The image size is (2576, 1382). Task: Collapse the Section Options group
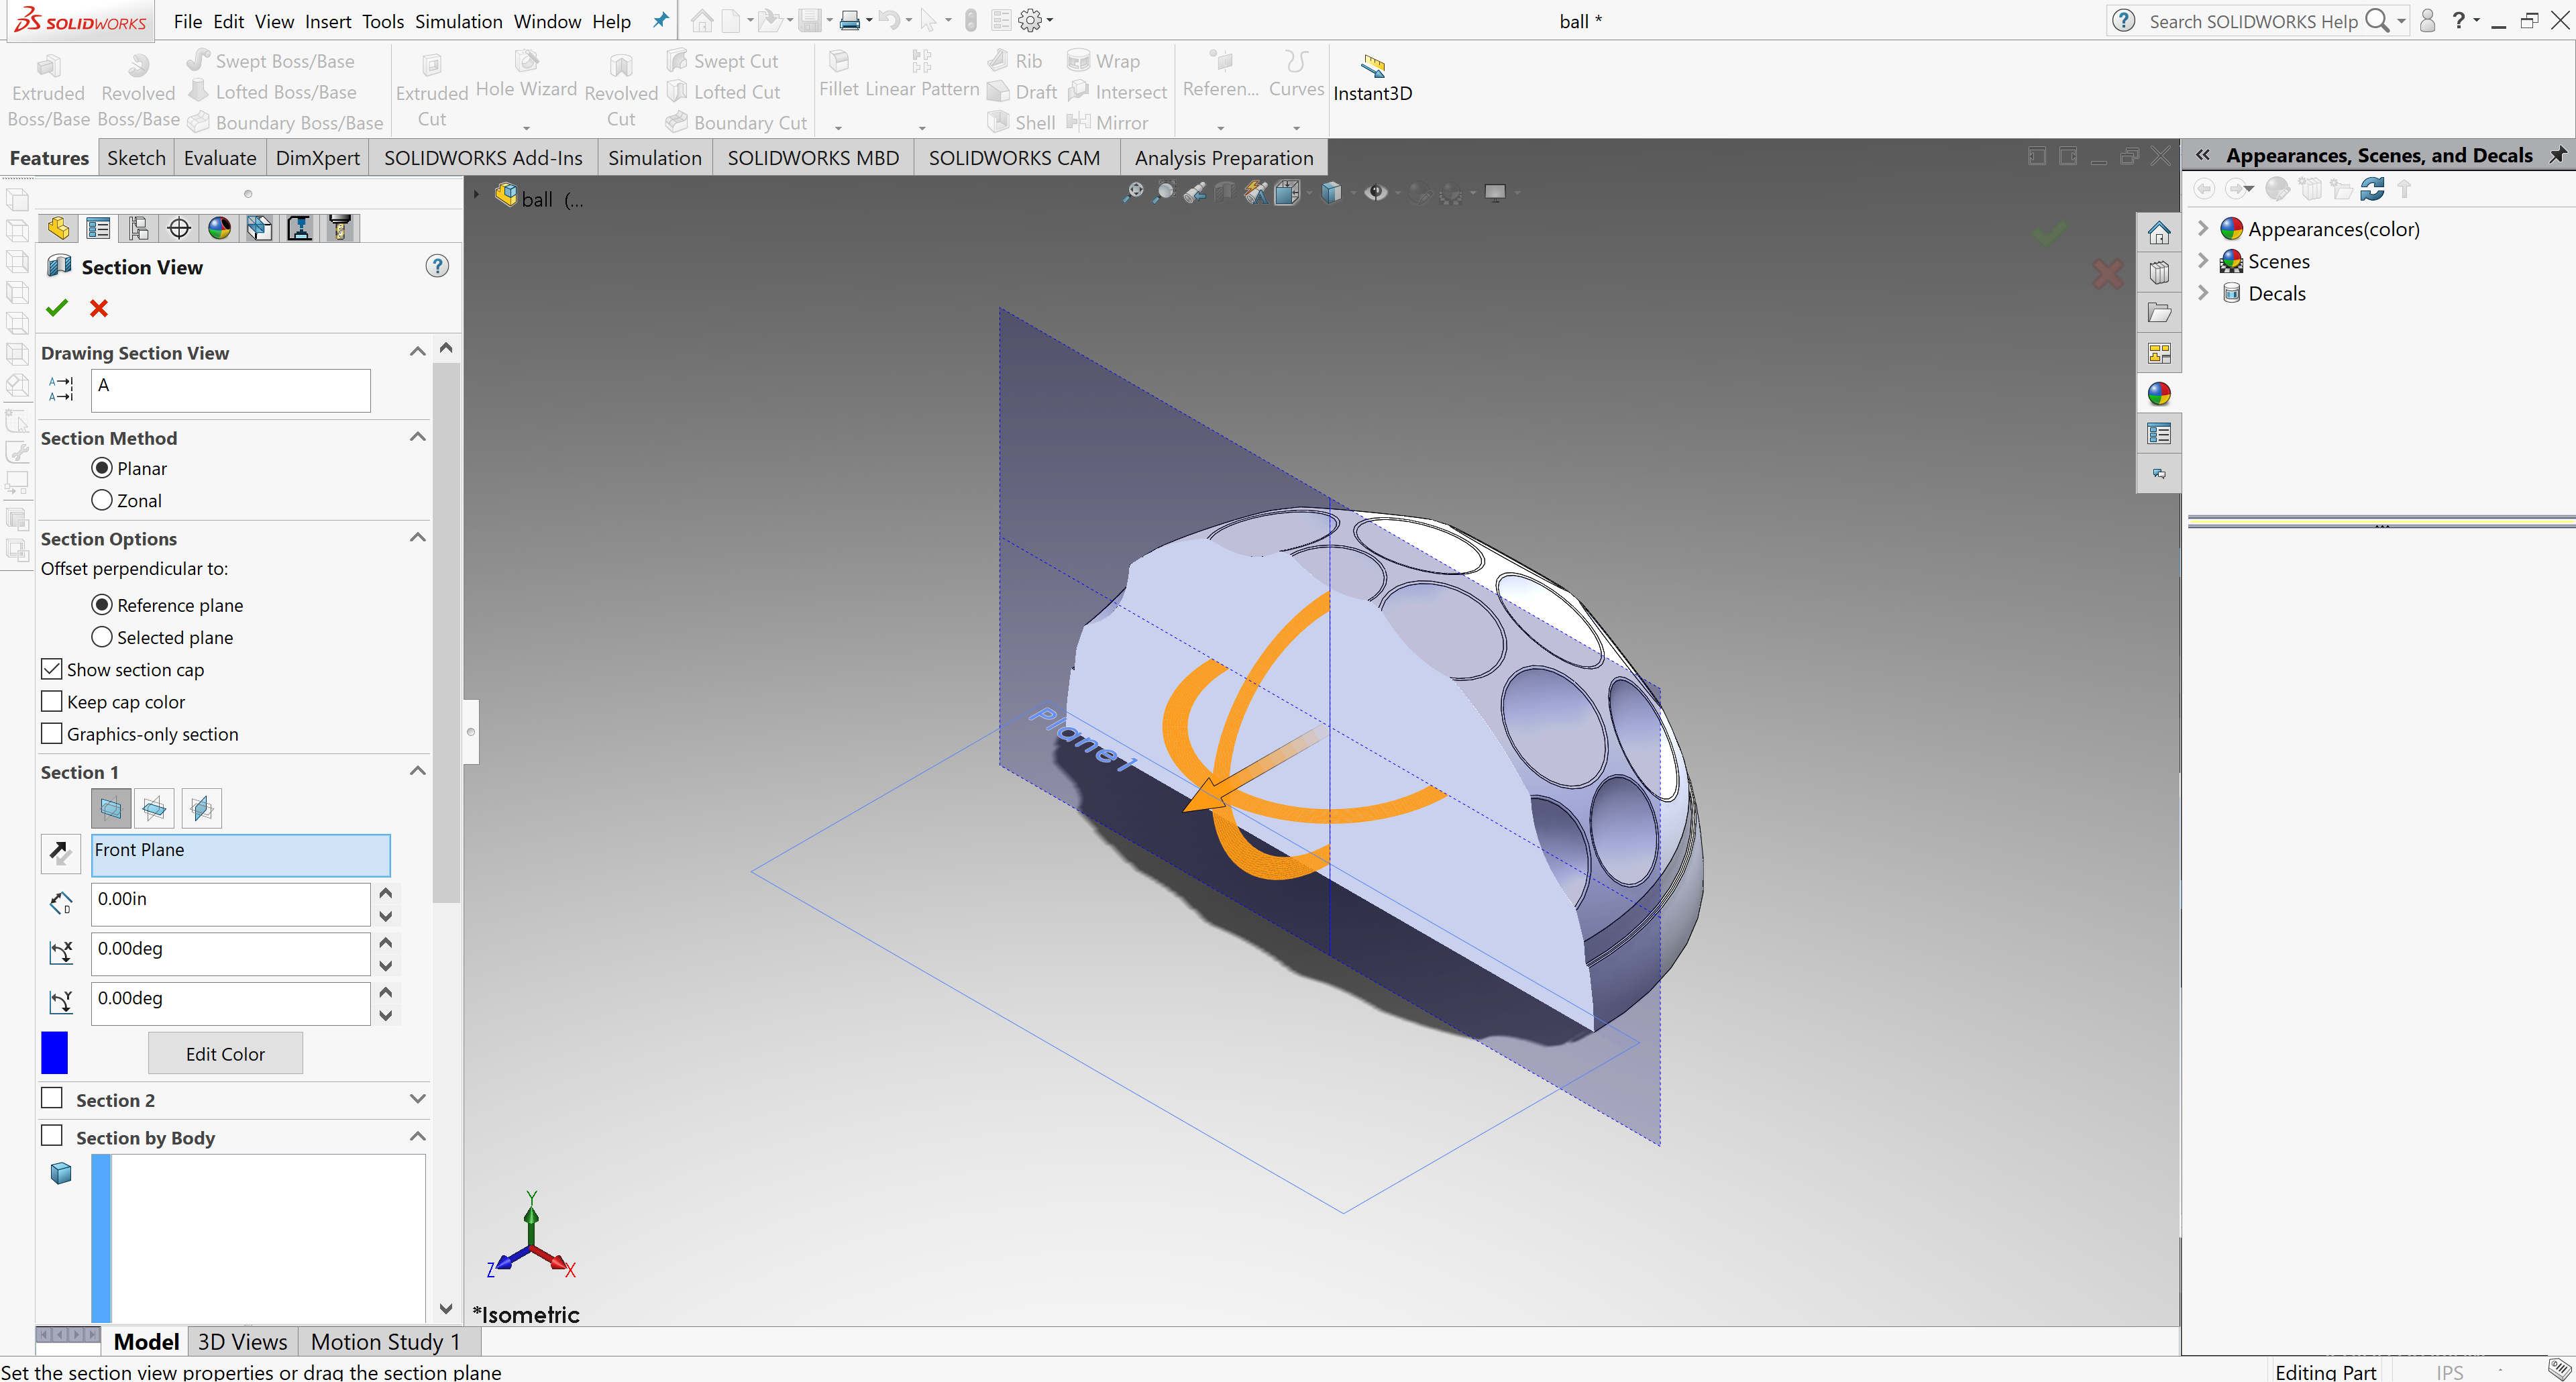pyautogui.click(x=418, y=538)
